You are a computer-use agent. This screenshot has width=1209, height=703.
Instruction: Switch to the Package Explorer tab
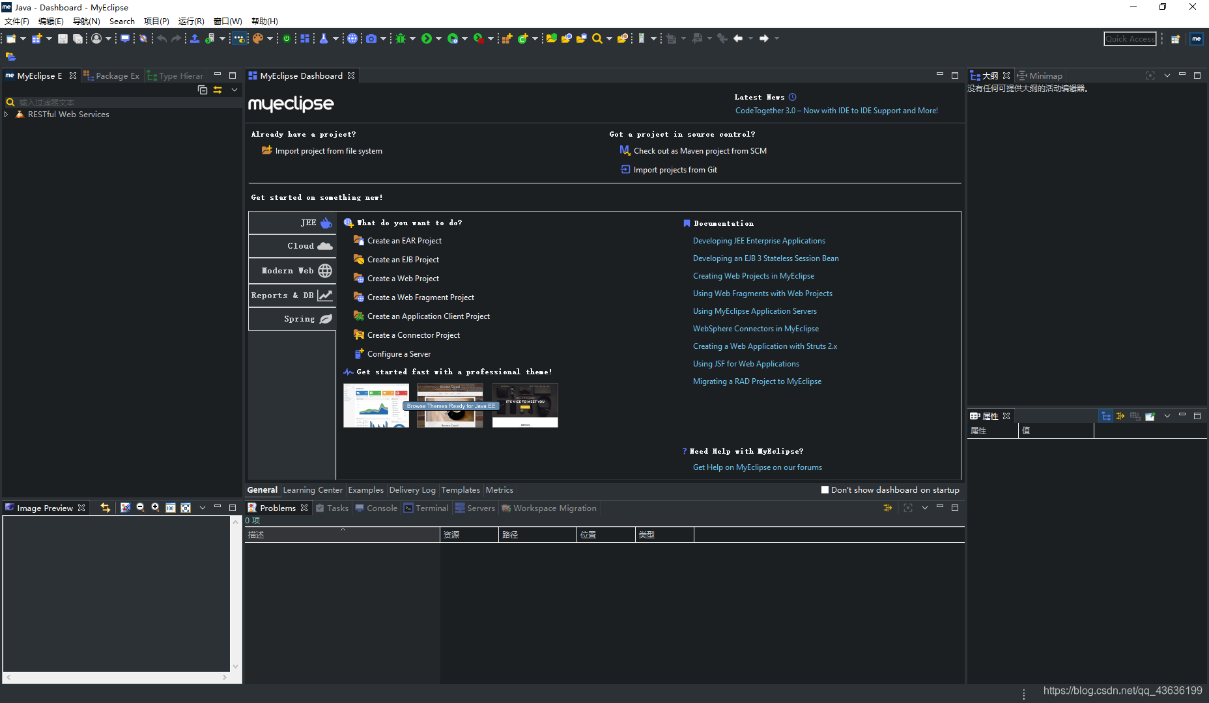coord(111,76)
